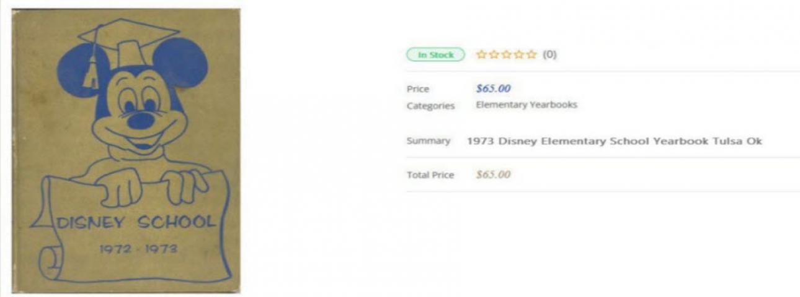This screenshot has width=800, height=297.
Task: Click the 1972-1973 date on cover
Action: [138, 249]
